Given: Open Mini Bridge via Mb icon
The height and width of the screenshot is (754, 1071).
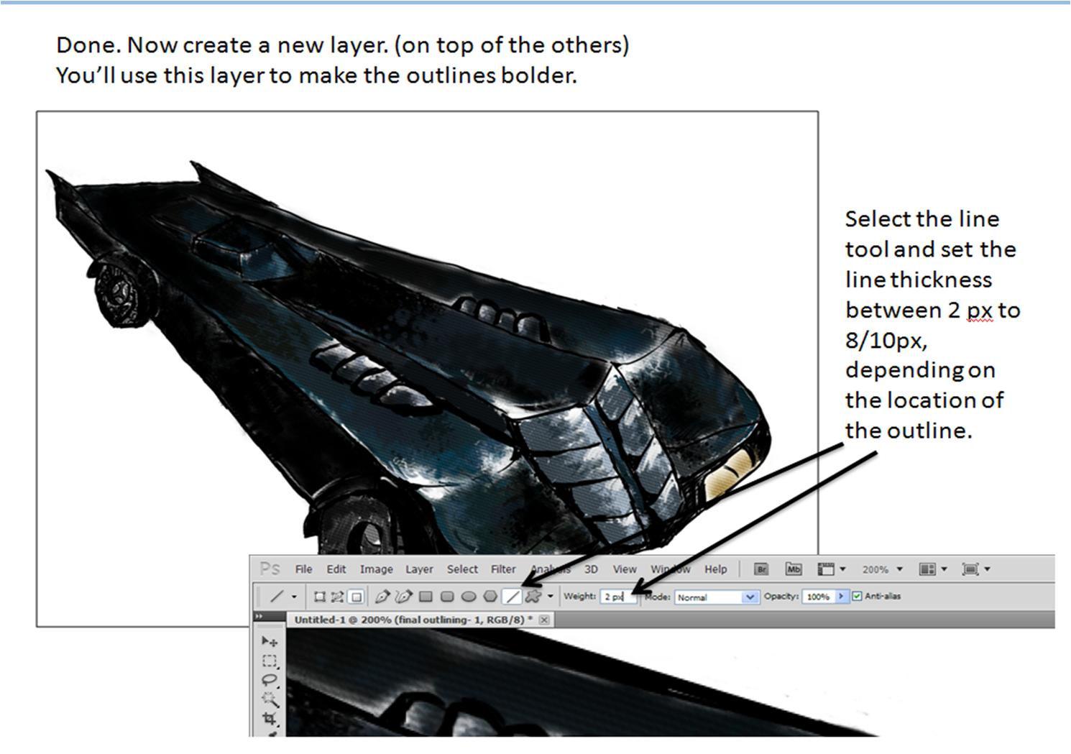Looking at the screenshot, I should (x=793, y=569).
